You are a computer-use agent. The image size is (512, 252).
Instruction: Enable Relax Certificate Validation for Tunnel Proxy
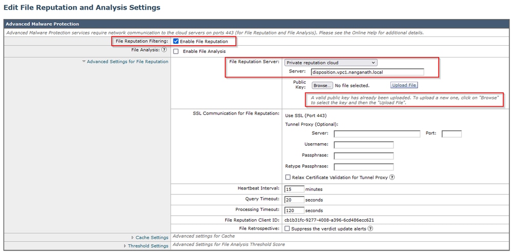(288, 178)
